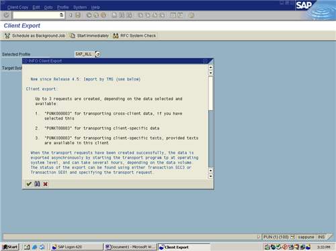Click the Find Next icon in the toolbar

pos(129,15)
